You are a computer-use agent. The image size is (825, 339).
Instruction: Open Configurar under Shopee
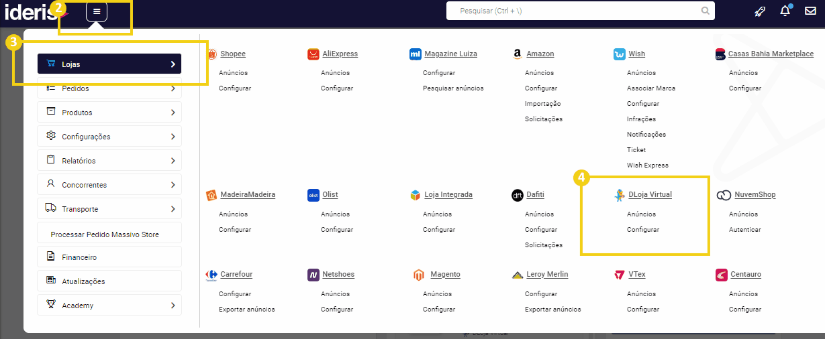[x=235, y=88]
